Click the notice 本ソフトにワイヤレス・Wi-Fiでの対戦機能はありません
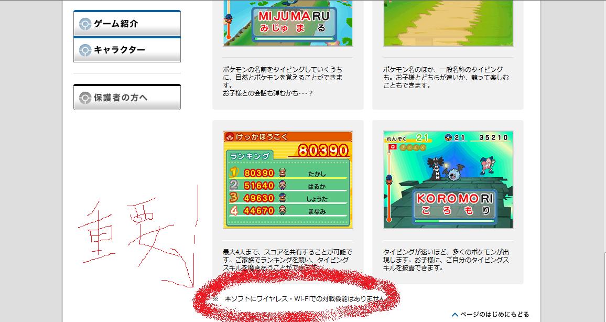 pos(305,299)
